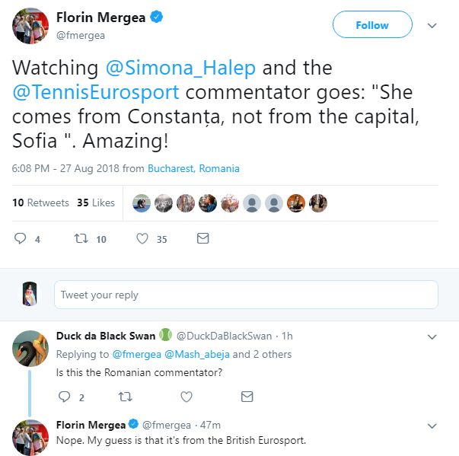Like the main tweet with the heart icon
The width and height of the screenshot is (459, 456).
coord(142,239)
